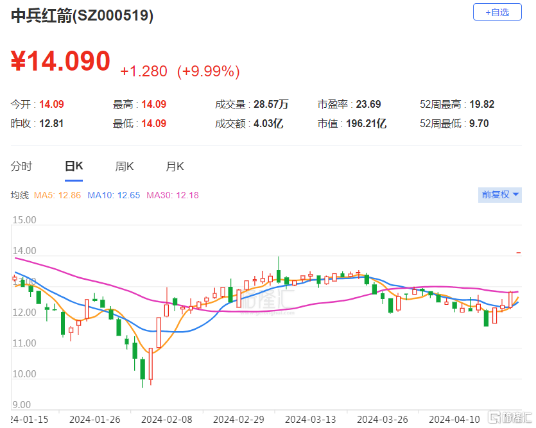Click the MA10: 12.65 indicator label
This screenshot has width=536, height=428.
tap(114, 195)
